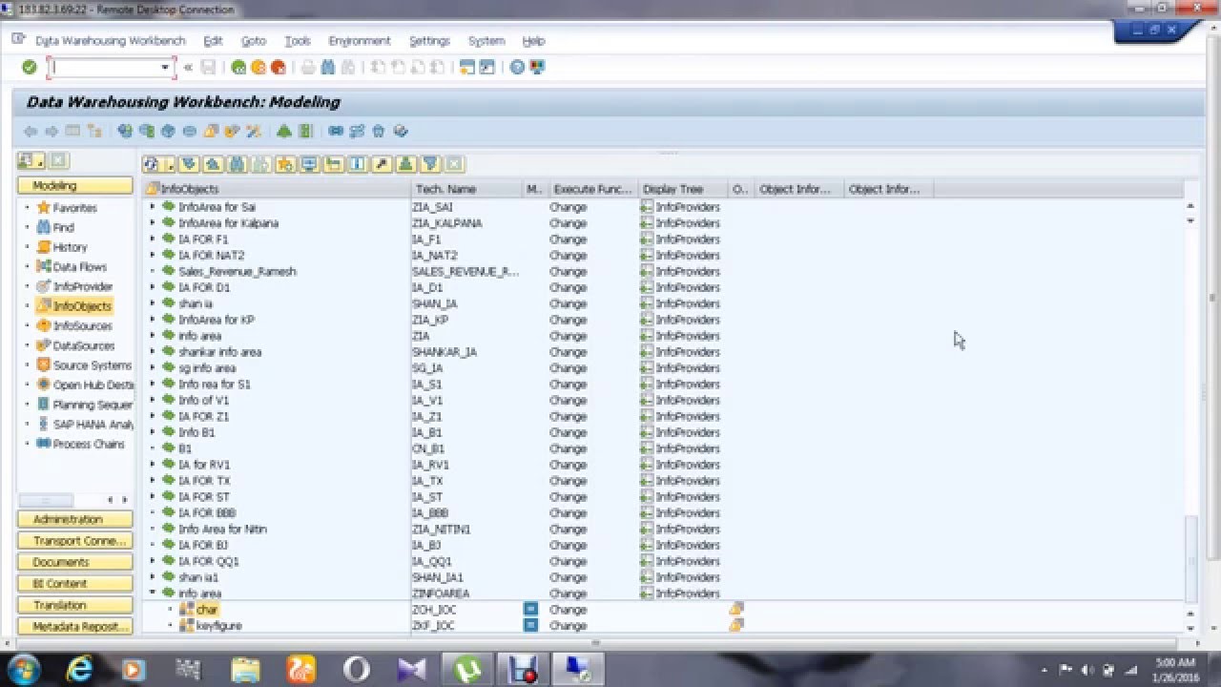This screenshot has width=1221, height=687.
Task: Click the blue icon beside ZKF_IOC
Action: [x=531, y=625]
